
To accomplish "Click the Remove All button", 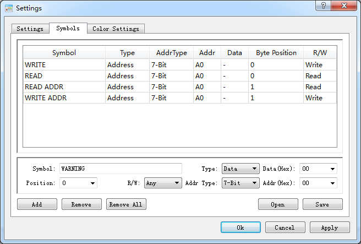I will [126, 204].
